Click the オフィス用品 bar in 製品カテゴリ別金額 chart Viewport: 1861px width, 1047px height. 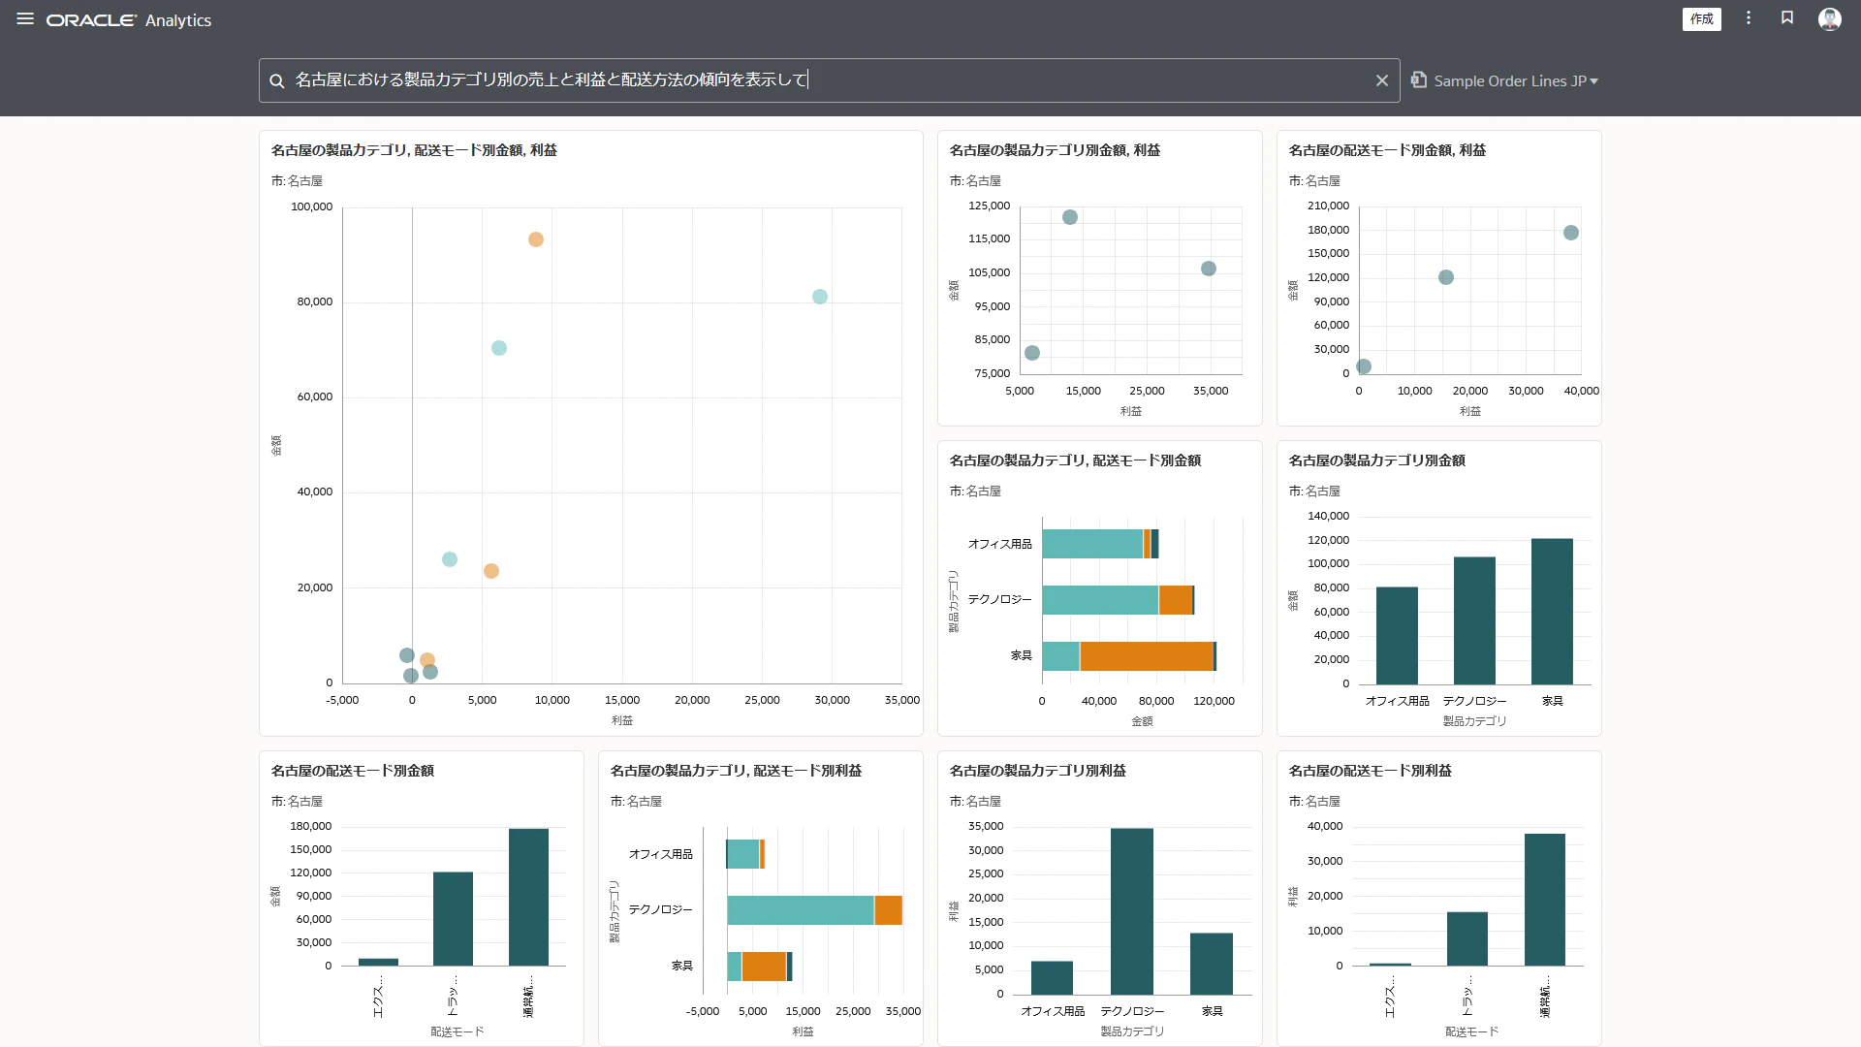tap(1397, 636)
